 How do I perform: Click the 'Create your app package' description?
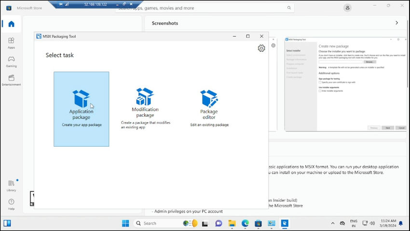pyautogui.click(x=82, y=125)
